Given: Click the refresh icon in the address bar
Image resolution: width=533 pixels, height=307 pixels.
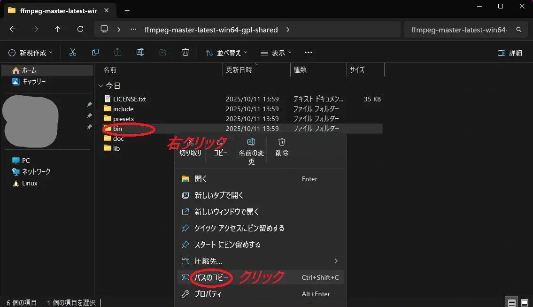Looking at the screenshot, I should (x=80, y=29).
